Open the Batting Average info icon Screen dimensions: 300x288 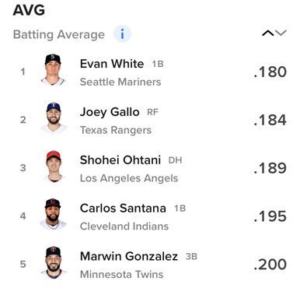pos(122,33)
